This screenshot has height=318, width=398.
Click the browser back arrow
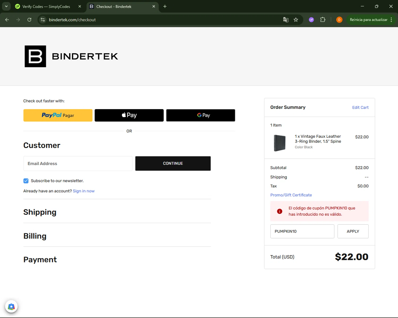click(x=7, y=20)
